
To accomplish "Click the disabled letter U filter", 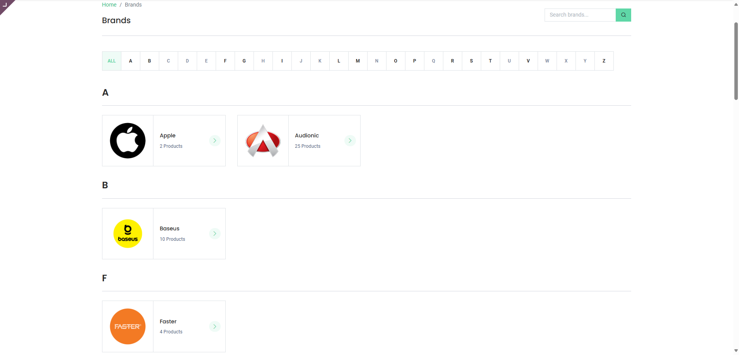I will tap(509, 61).
